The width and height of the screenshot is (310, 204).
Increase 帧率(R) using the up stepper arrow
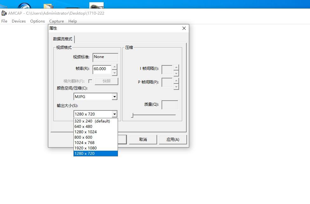114,67
